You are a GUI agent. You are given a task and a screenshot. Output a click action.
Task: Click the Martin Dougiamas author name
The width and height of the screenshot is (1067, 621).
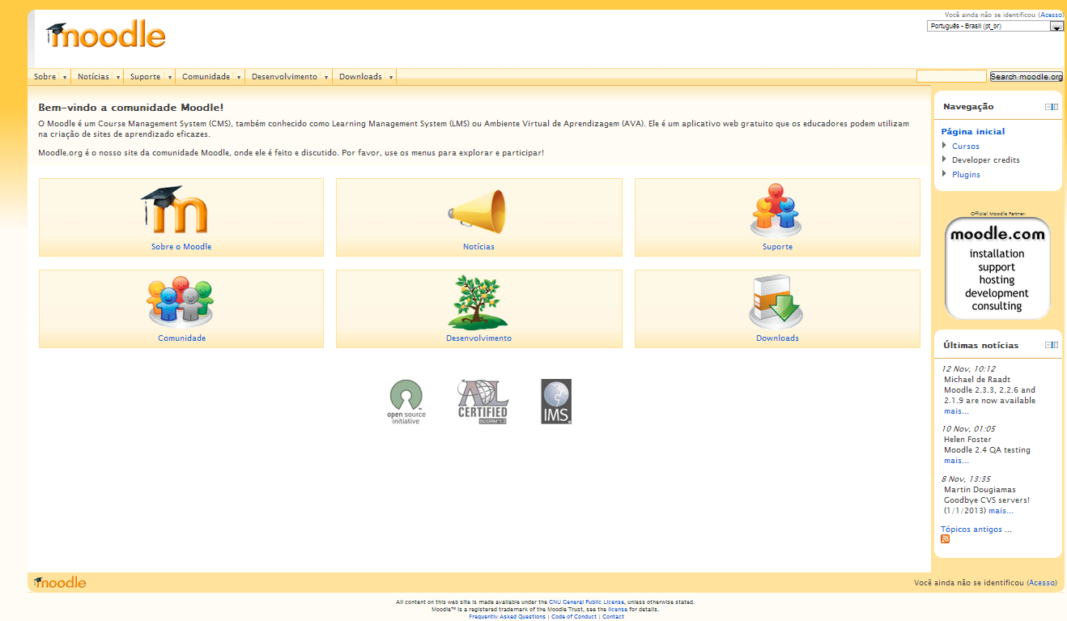click(x=980, y=490)
